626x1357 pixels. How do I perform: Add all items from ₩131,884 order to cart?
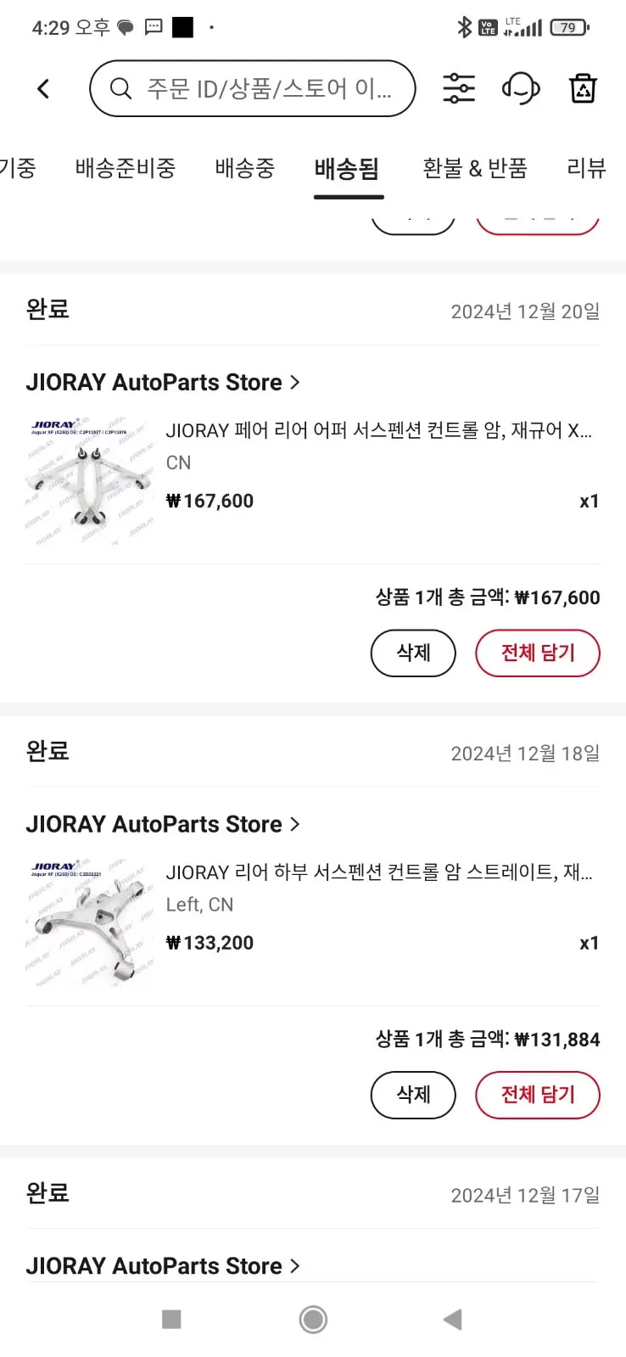(538, 1095)
